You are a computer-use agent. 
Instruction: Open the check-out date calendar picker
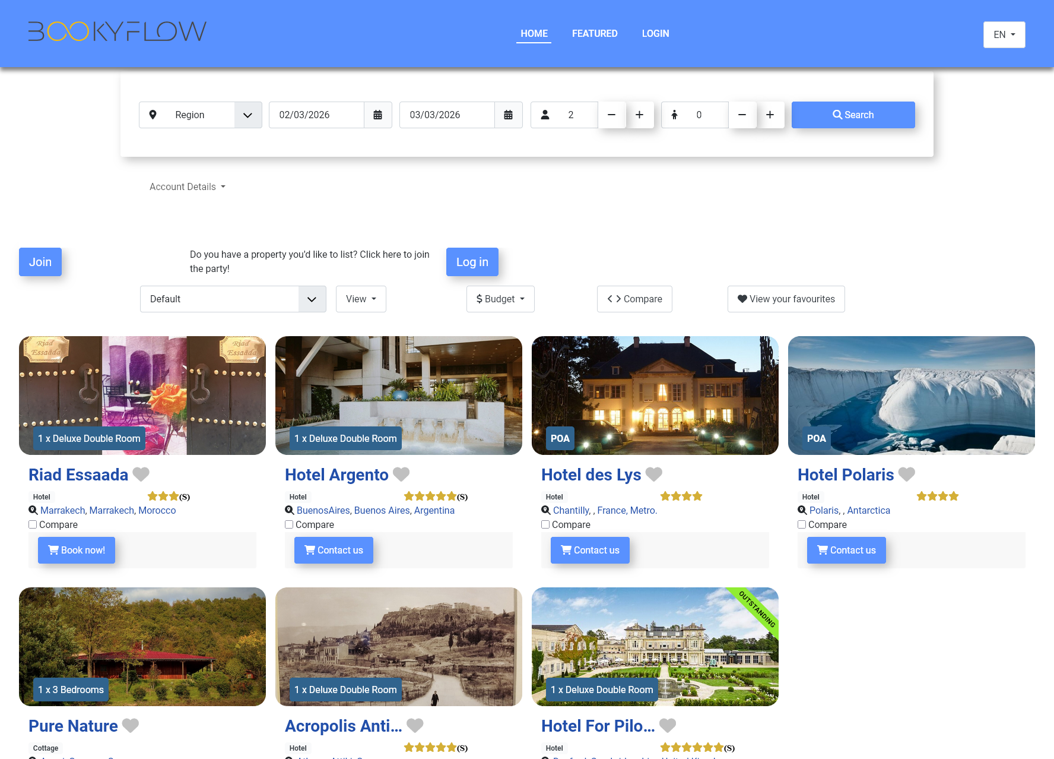(508, 115)
